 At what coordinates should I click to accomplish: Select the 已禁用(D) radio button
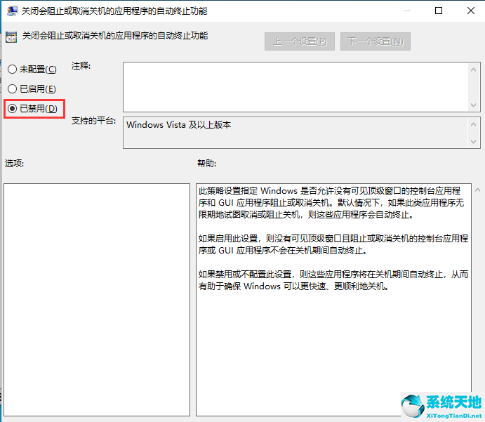pos(33,109)
